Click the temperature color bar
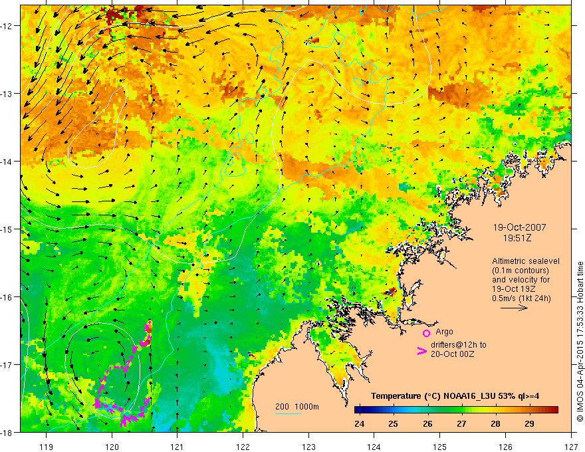This screenshot has height=452, width=585. 456,409
